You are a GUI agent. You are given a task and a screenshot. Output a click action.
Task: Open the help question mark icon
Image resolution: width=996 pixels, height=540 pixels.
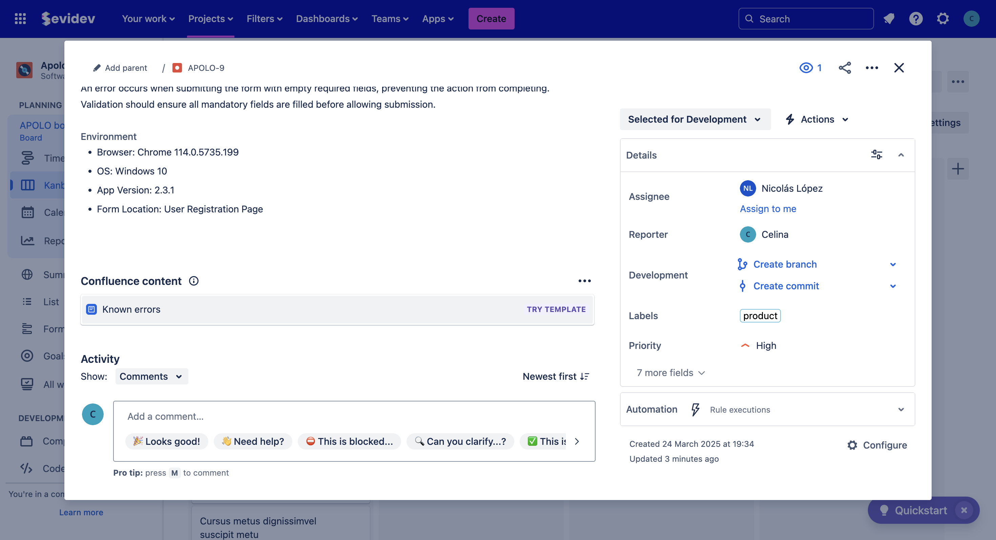(916, 19)
